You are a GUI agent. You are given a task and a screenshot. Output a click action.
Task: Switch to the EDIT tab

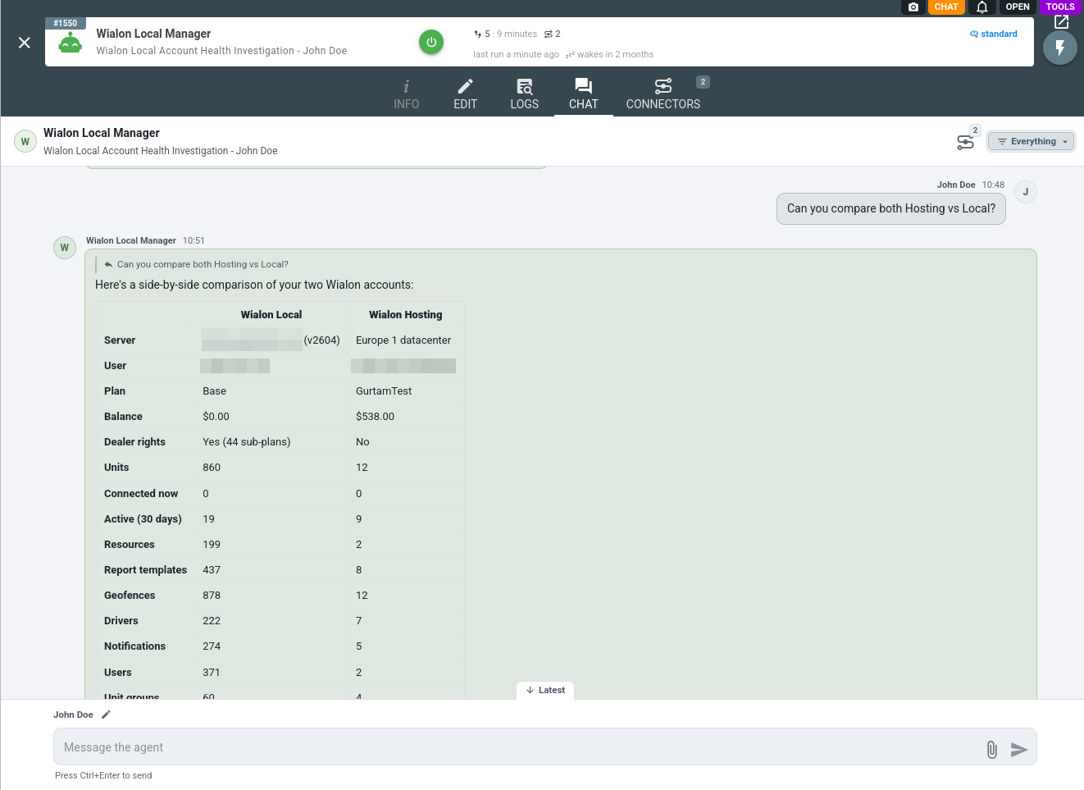[465, 94]
